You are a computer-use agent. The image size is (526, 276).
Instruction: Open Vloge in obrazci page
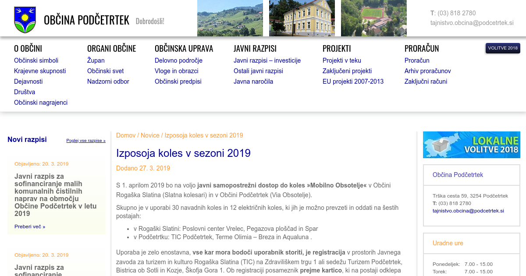[177, 71]
